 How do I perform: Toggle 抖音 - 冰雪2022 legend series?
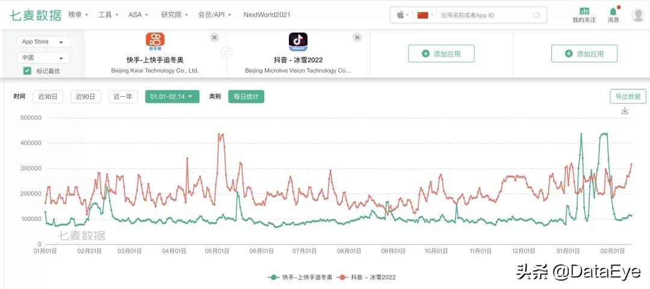point(367,278)
